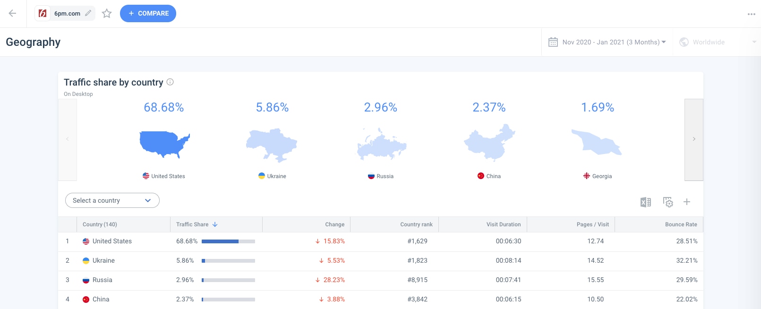Click the Traffic Share sort arrow
This screenshot has width=761, height=309.
pyautogui.click(x=215, y=224)
